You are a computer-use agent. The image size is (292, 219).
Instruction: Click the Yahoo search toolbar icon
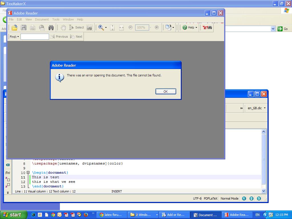point(207,28)
